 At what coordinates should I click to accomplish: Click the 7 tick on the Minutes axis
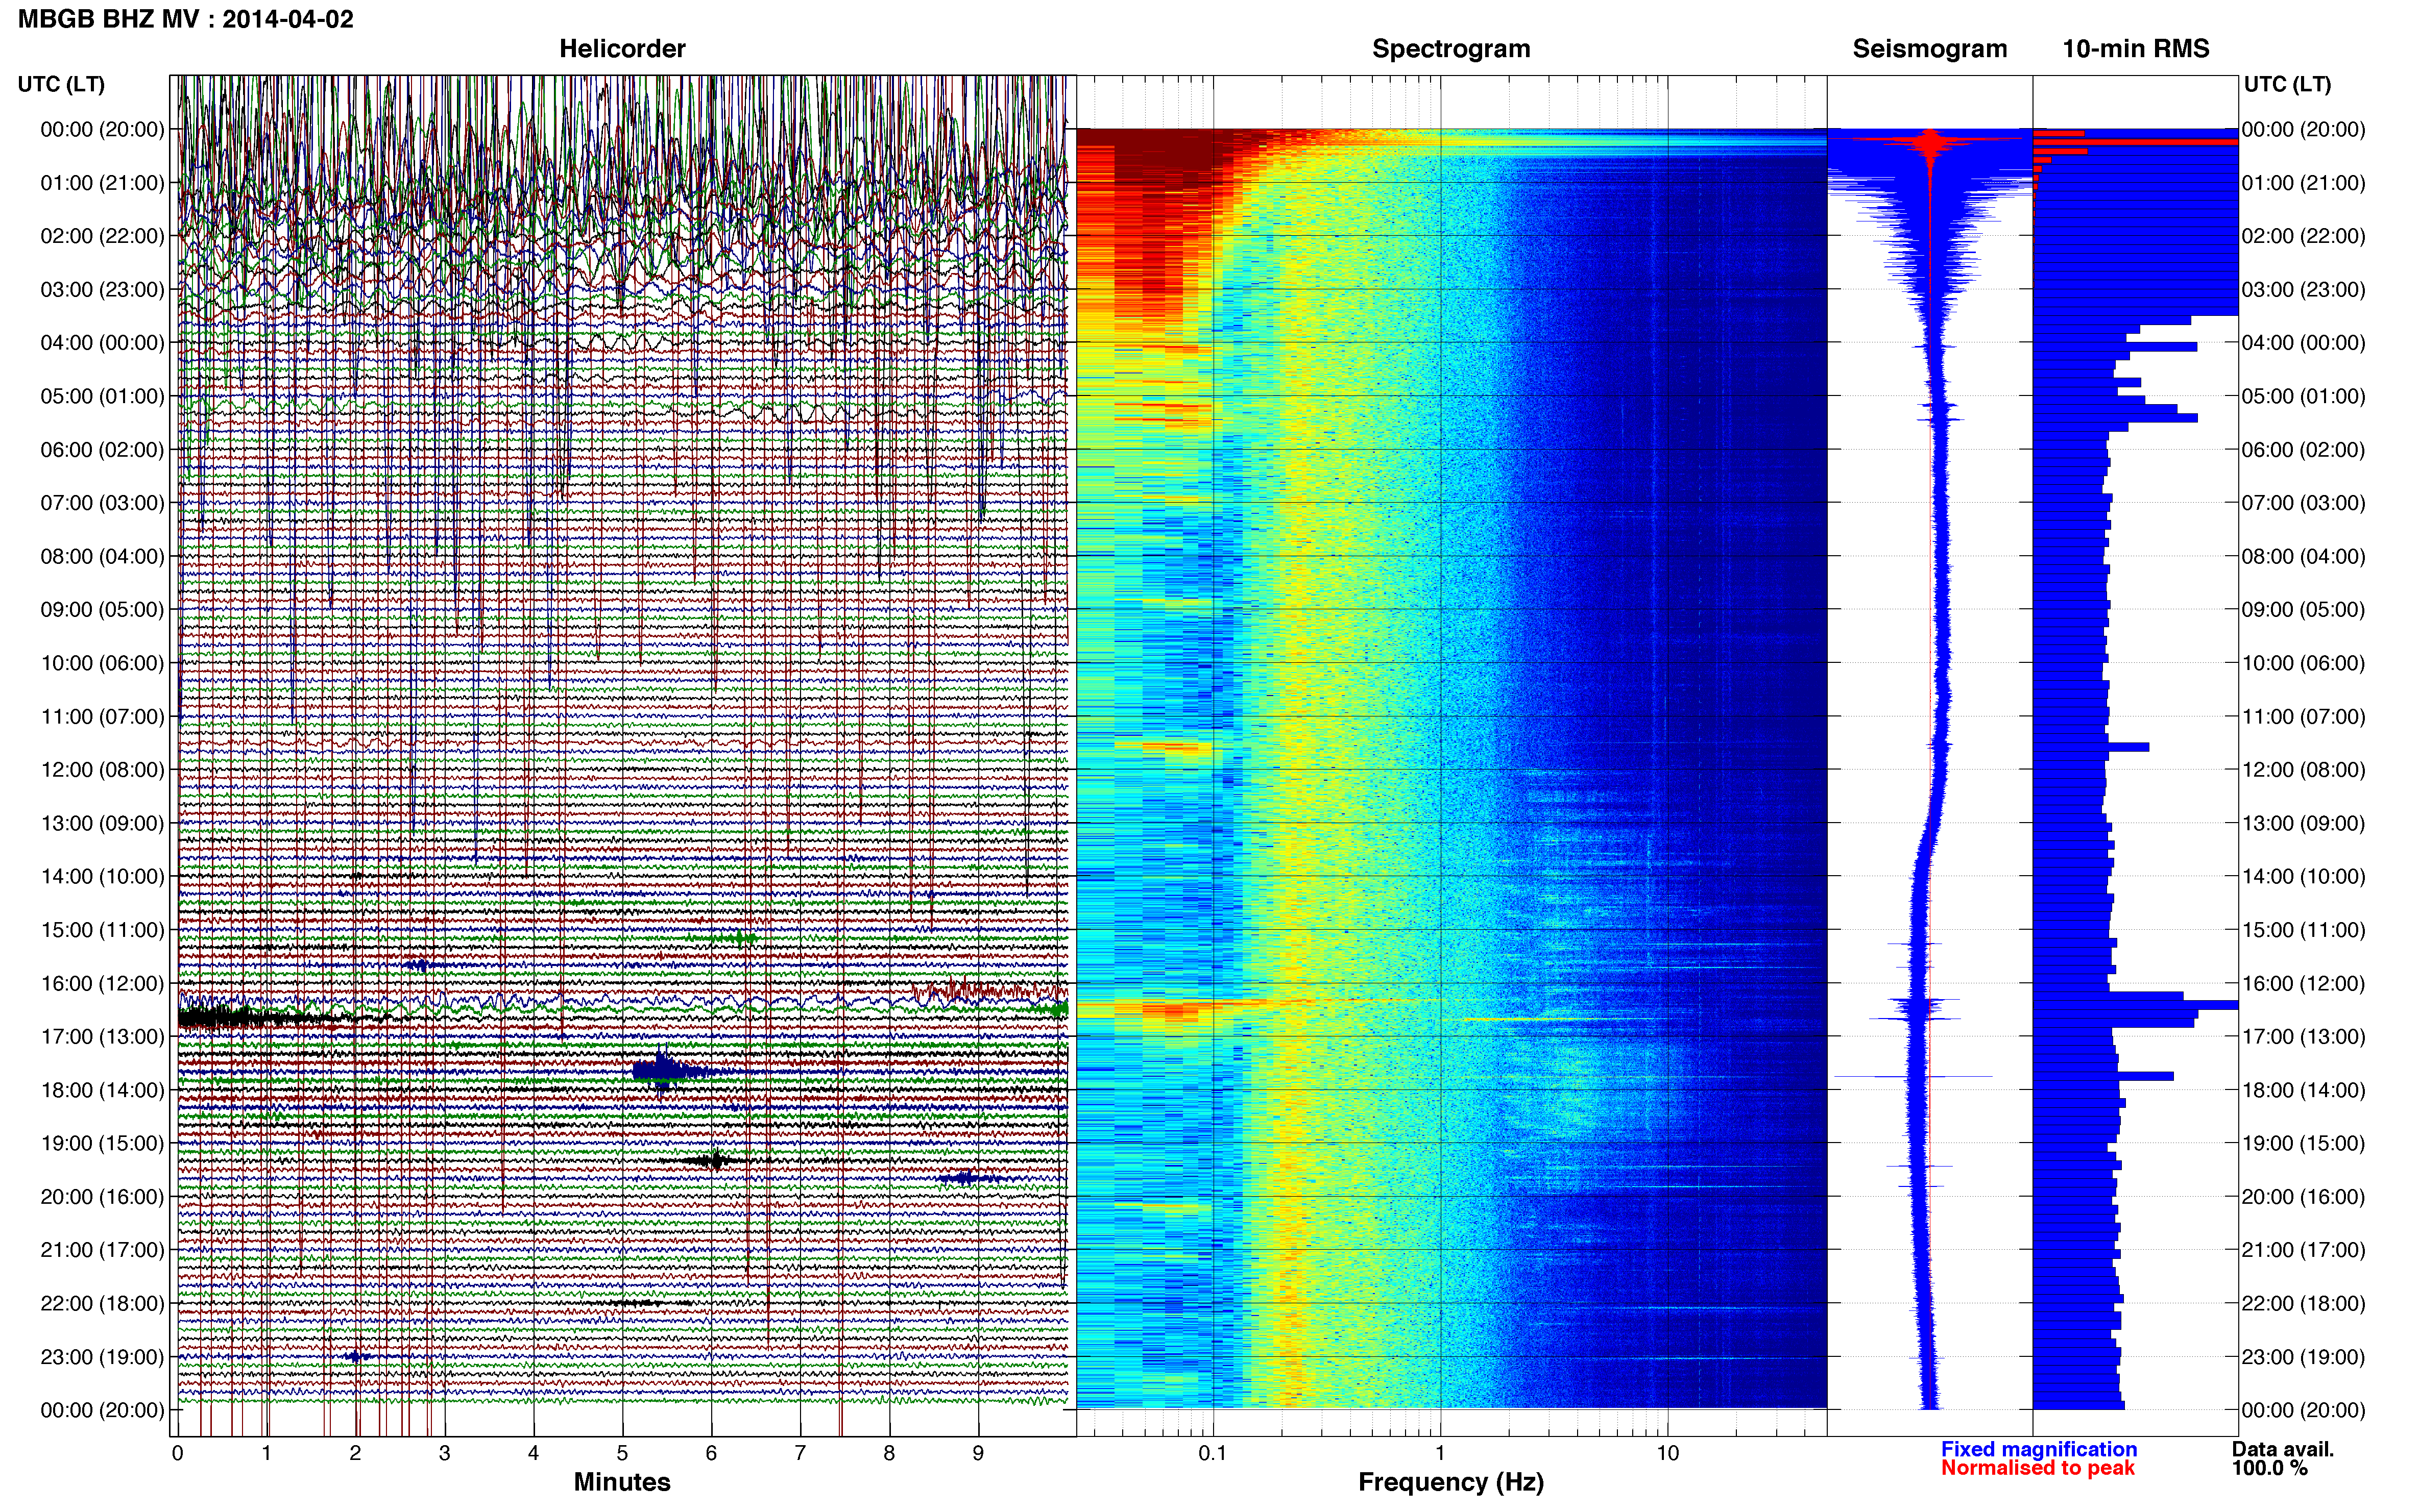pyautogui.click(x=801, y=1453)
